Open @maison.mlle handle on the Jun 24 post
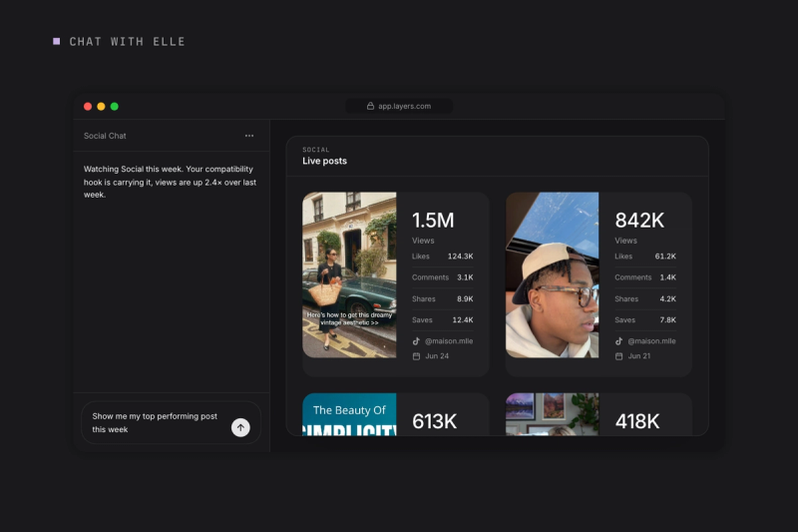Viewport: 798px width, 532px height. 449,341
